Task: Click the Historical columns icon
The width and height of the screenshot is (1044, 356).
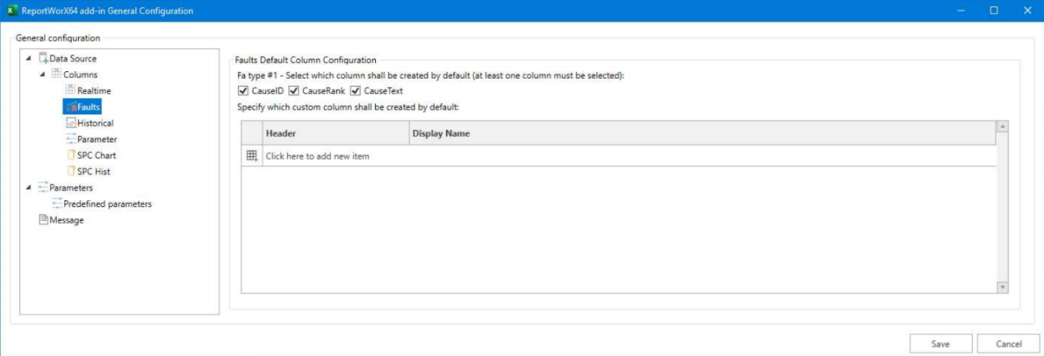Action: (x=70, y=123)
